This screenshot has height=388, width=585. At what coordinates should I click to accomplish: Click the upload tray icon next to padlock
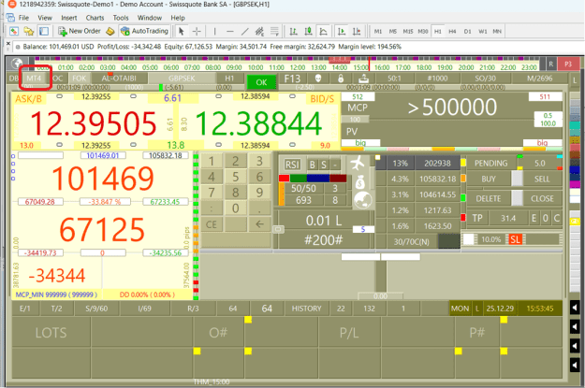pyautogui.click(x=363, y=79)
